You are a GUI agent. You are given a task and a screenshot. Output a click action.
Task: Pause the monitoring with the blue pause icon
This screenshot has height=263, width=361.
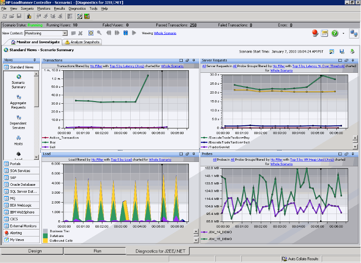126,33
